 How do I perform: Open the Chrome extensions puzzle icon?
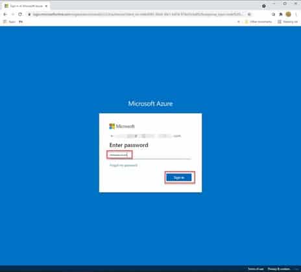point(281,14)
